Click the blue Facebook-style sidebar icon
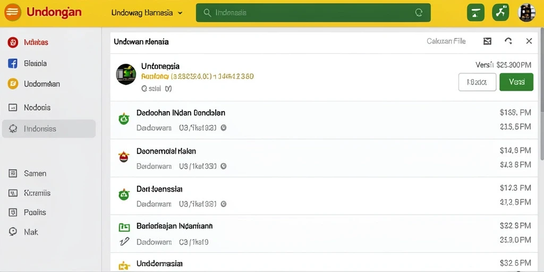Viewport: 544px width, 272px height. coord(13,64)
